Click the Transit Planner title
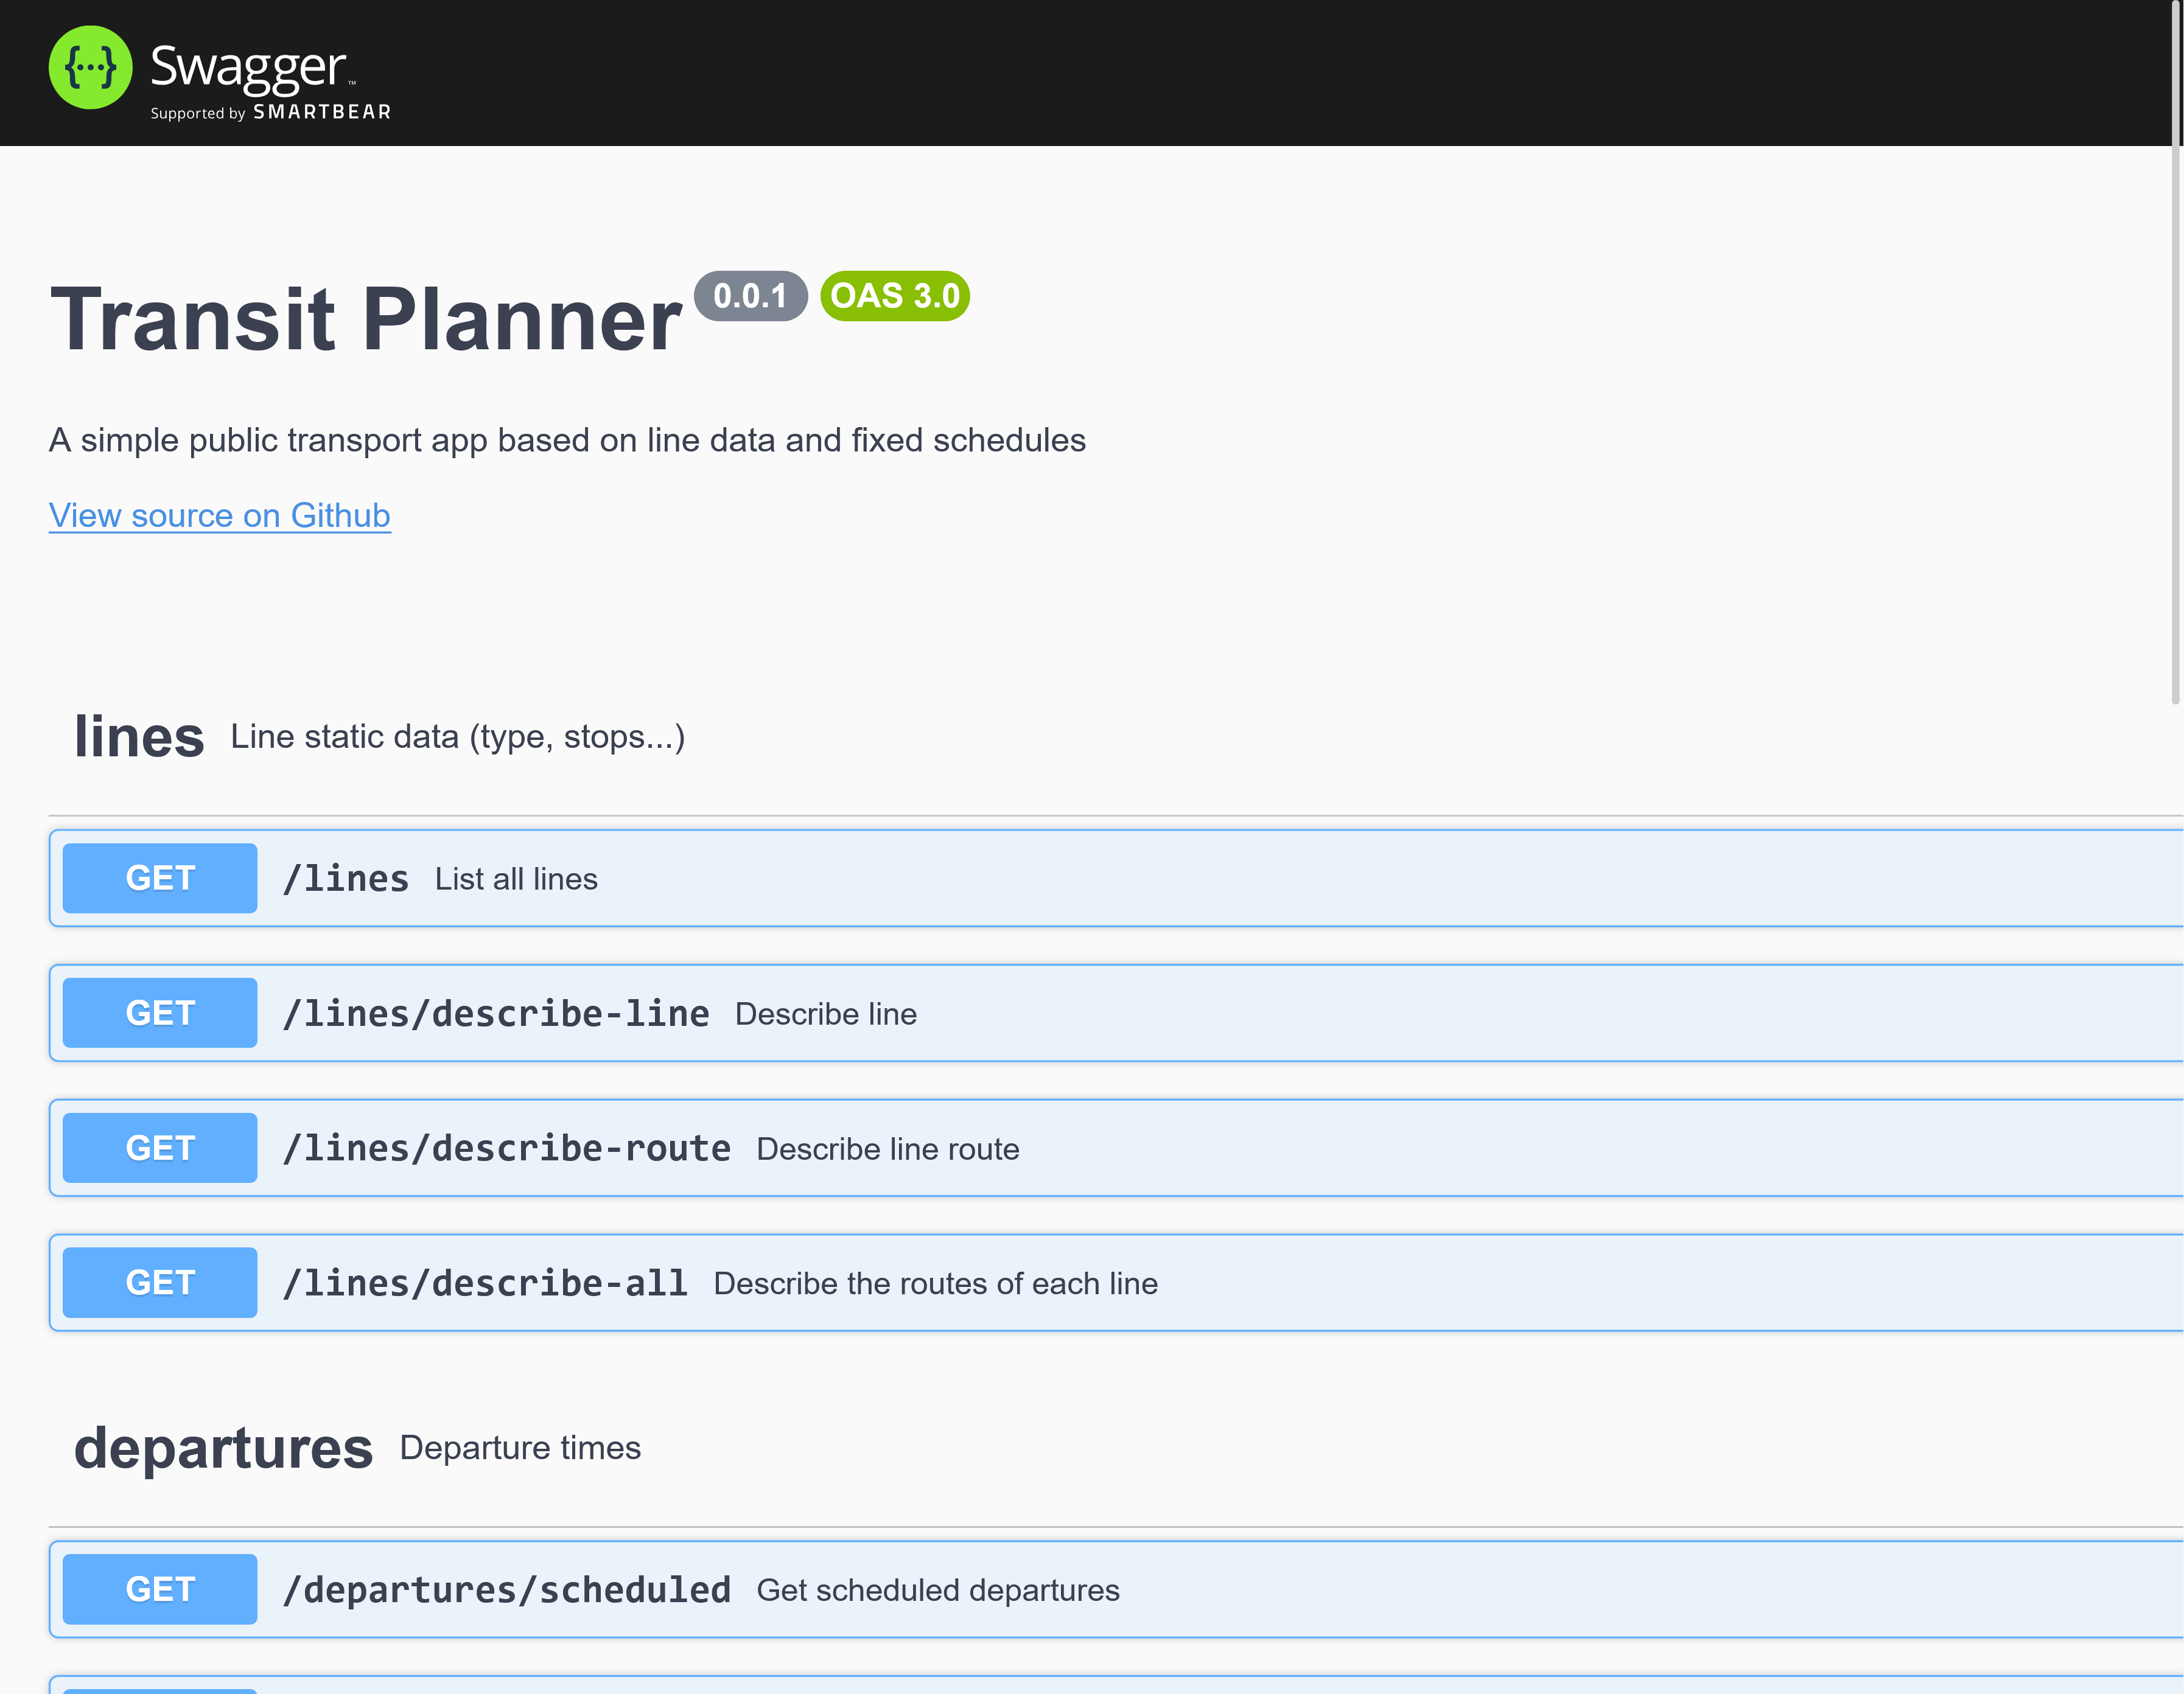Image resolution: width=2184 pixels, height=1694 pixels. [x=366, y=320]
